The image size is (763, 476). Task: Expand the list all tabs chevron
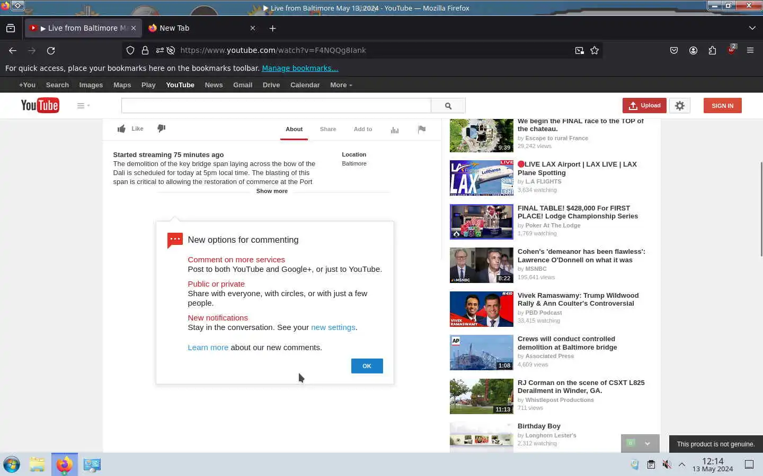tap(752, 28)
